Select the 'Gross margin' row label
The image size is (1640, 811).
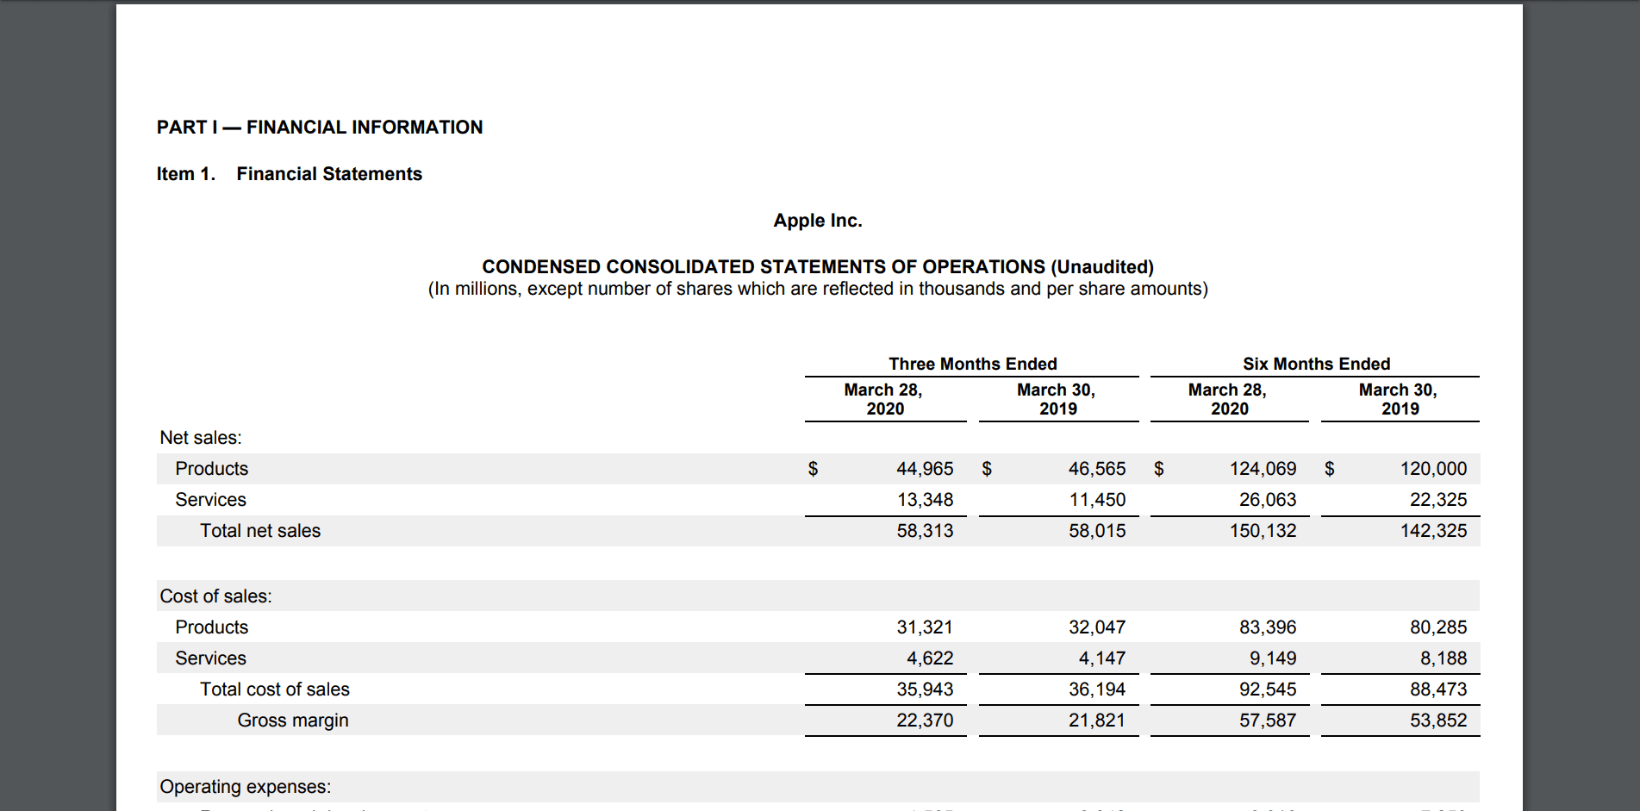pos(293,721)
